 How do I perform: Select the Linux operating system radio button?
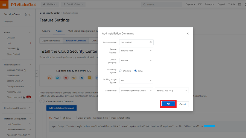click(x=136, y=71)
